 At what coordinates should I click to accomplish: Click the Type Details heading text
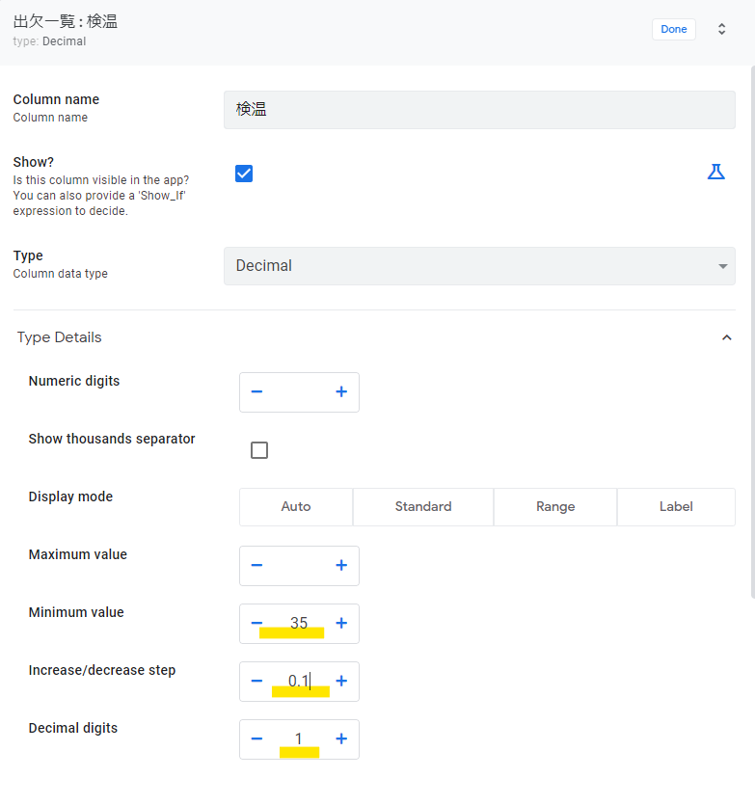tap(60, 337)
